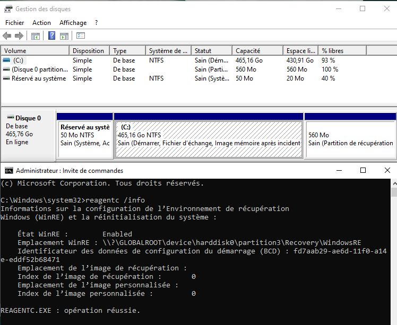Open the Fichier menu
The image size is (397, 325).
[x=15, y=23]
